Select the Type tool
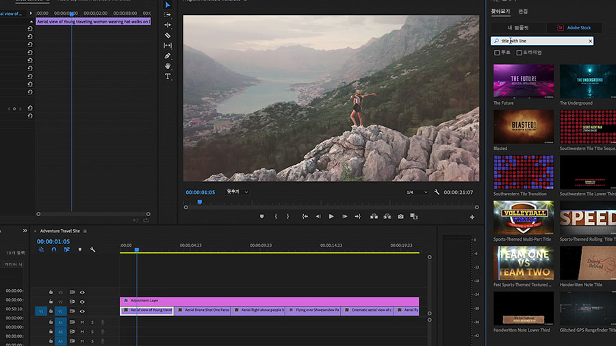The height and width of the screenshot is (346, 616). (168, 77)
